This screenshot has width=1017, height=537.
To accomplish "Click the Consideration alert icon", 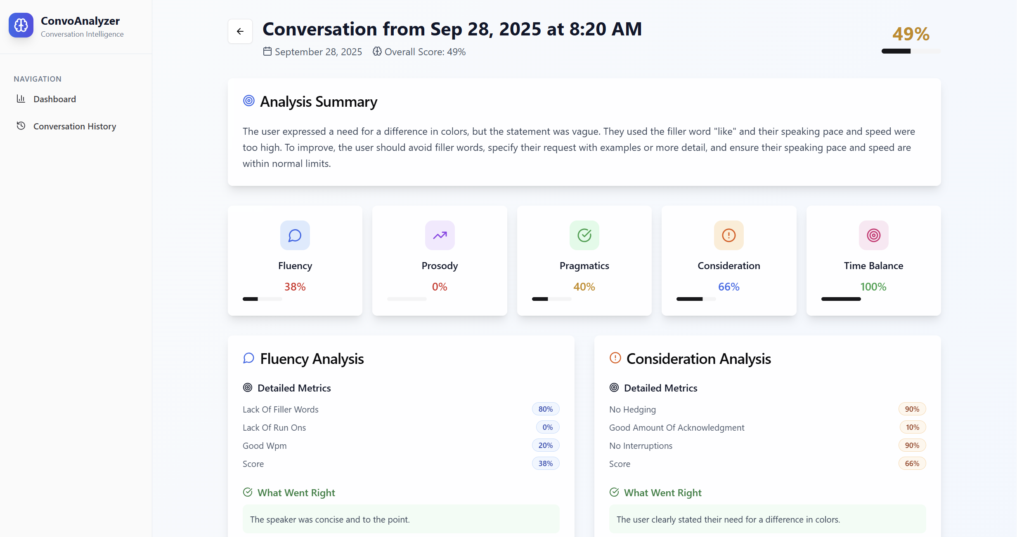I will pos(728,235).
